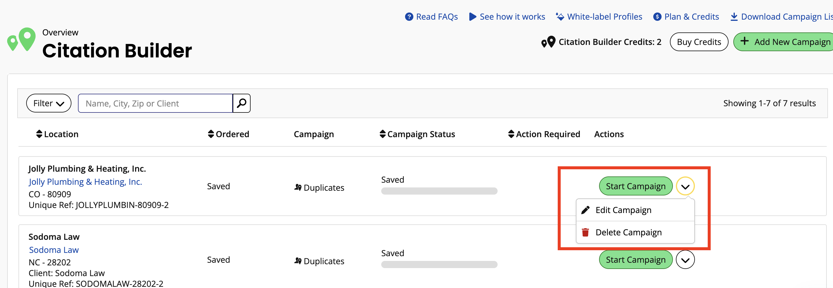The width and height of the screenshot is (833, 288).
Task: Click the CO - 80909 address text
Action: tap(50, 194)
